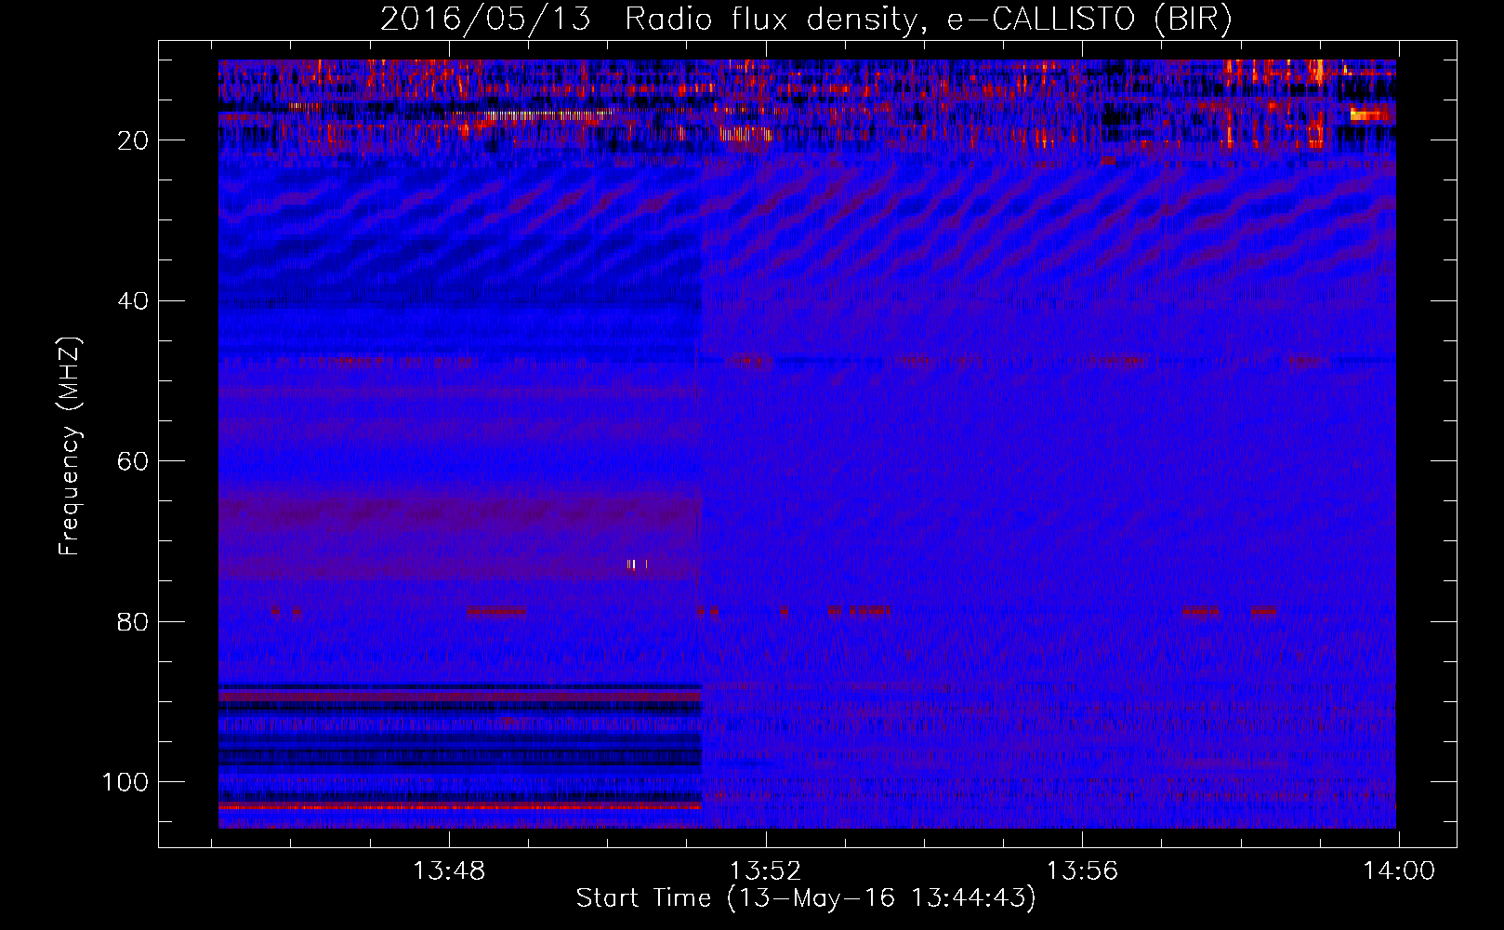
Task: Click the bright yellow burst near 14:00 at top
Action: tap(1370, 115)
